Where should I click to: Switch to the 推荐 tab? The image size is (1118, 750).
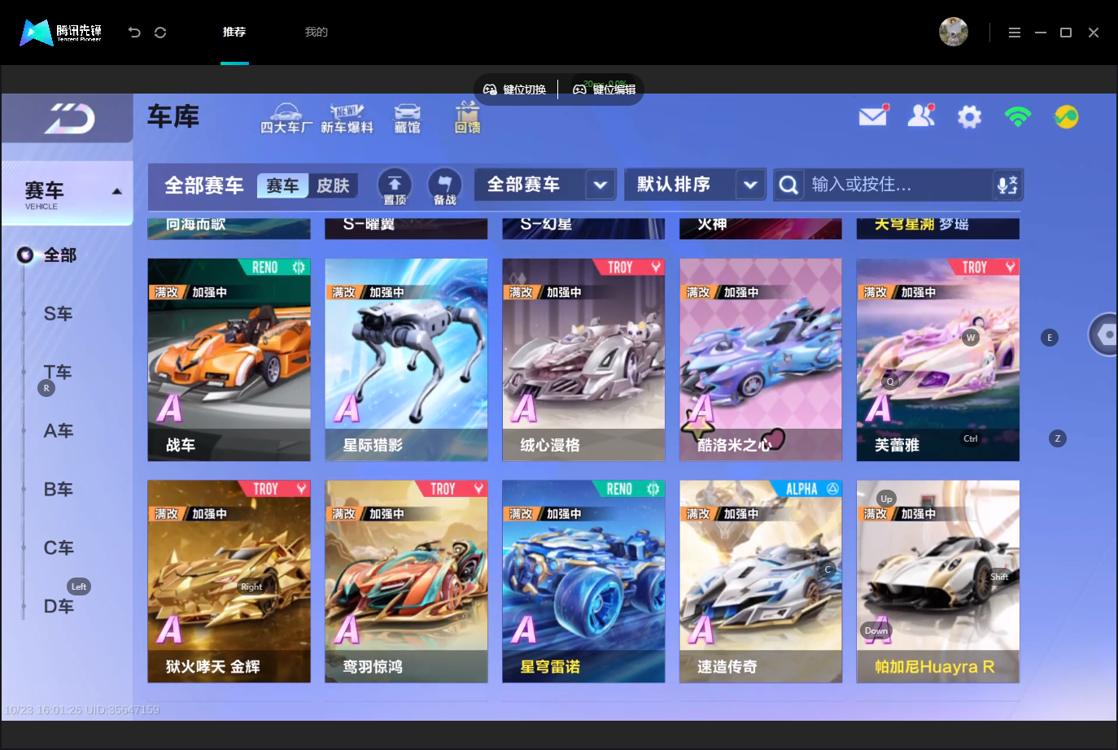[234, 33]
